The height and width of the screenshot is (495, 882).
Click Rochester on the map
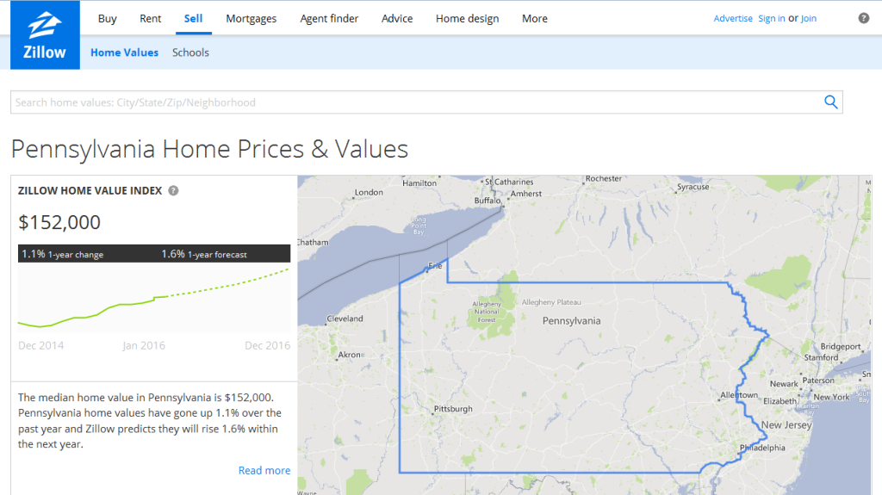click(604, 178)
